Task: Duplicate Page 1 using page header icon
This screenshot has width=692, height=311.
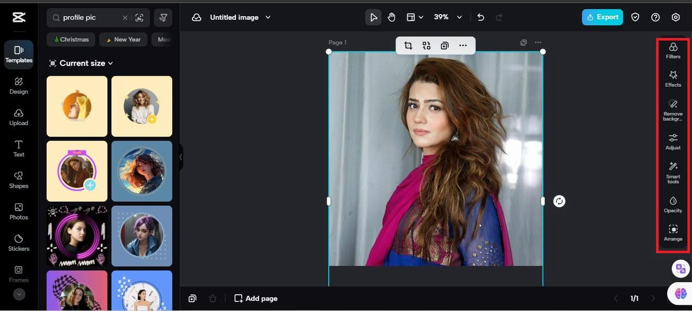Action: [523, 42]
